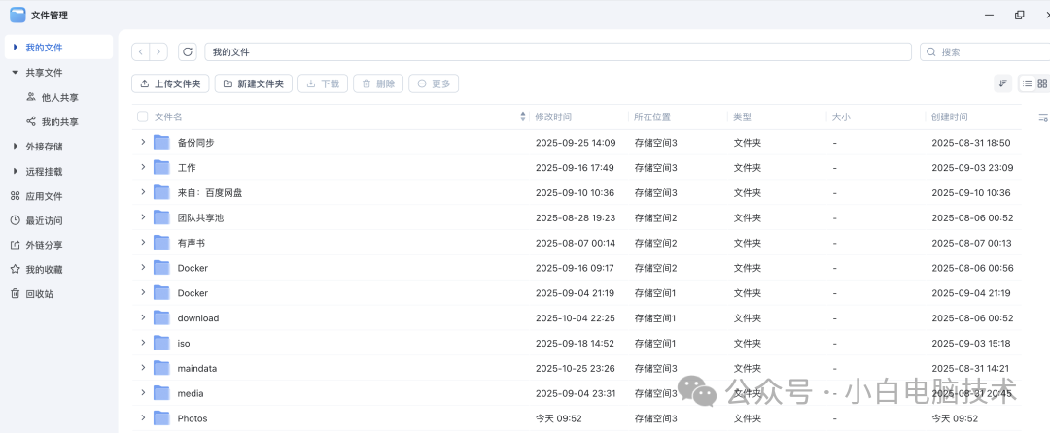Image resolution: width=1050 pixels, height=433 pixels.
Task: Click 今天 09:52 in modified time column
Action: point(558,418)
